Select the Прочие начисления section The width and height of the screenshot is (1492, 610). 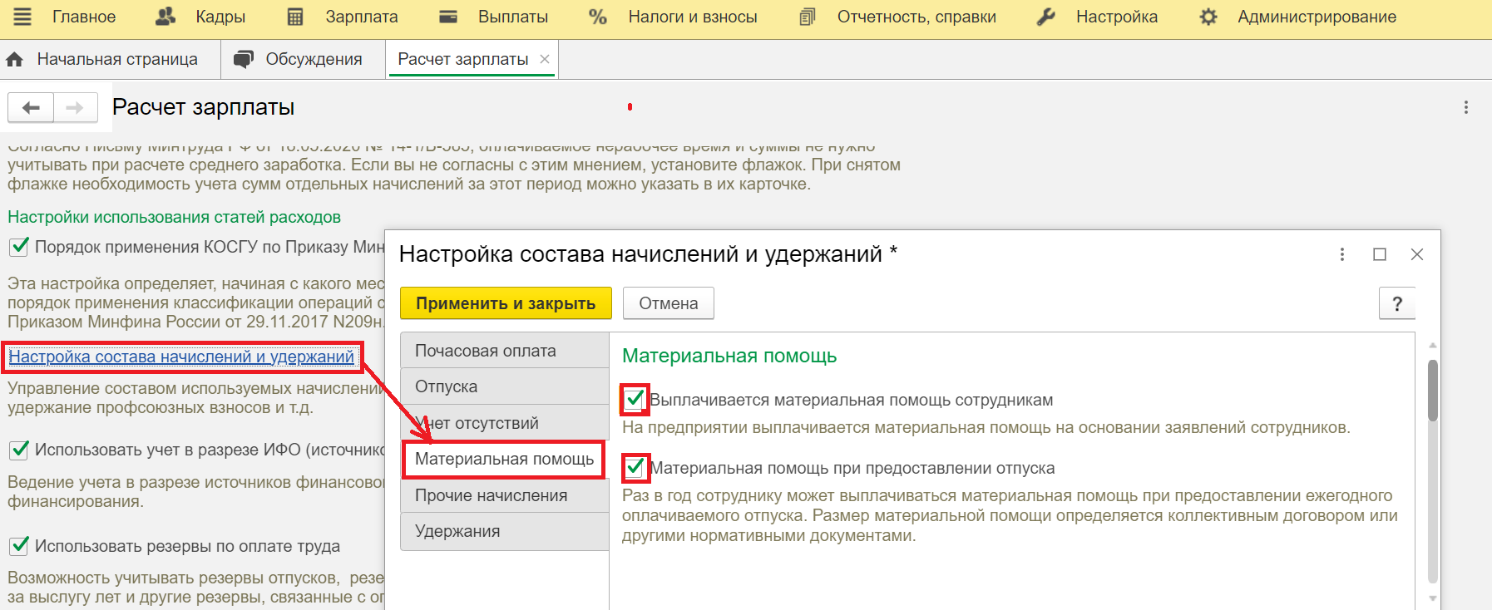tap(505, 495)
